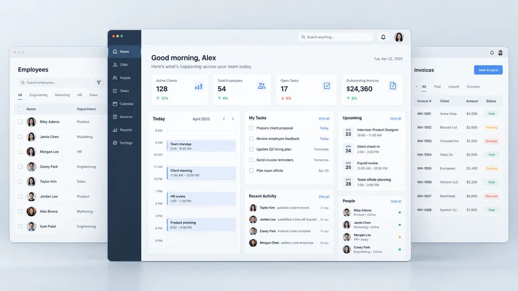
Task: Tick the checkbox for Jamie Chen
Action: coord(20,137)
